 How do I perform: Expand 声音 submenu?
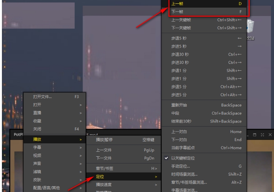click(55, 163)
